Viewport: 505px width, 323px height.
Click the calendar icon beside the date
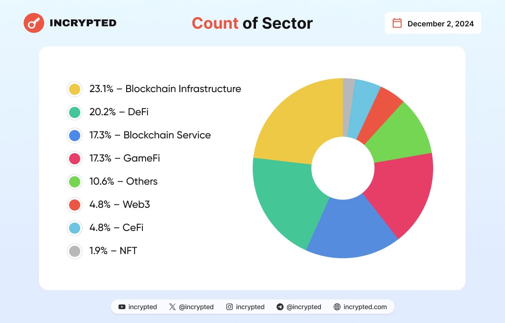[397, 23]
